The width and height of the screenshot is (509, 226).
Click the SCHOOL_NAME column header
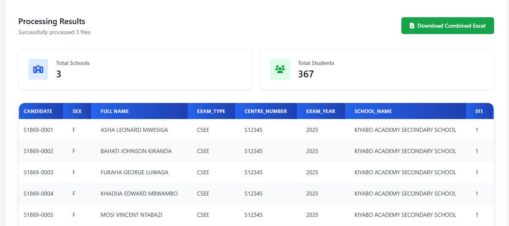[x=373, y=111]
